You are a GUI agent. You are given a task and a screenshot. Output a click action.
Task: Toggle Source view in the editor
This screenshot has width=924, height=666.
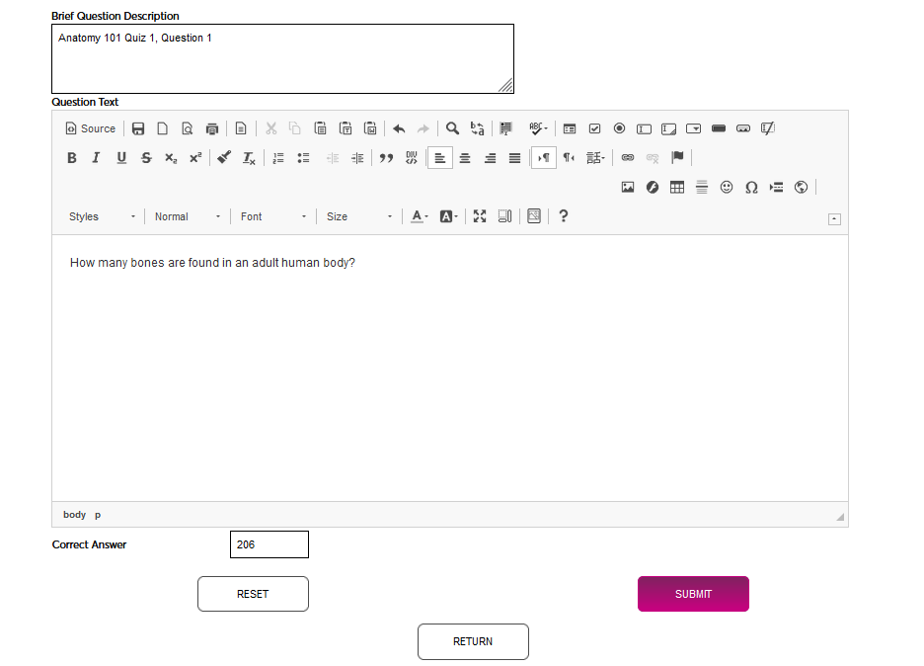pyautogui.click(x=90, y=128)
